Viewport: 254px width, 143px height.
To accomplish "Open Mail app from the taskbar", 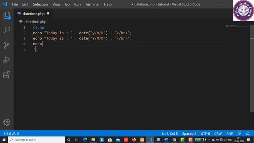I will point(118,139).
